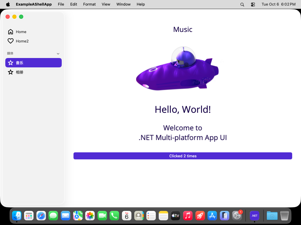The width and height of the screenshot is (301, 225).
Task: Open the Home page from the sidebar
Action: 34,32
